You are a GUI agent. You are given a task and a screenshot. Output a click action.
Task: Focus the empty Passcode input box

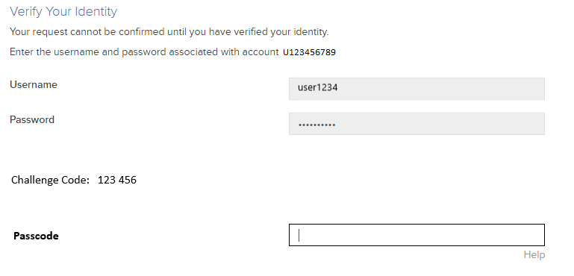click(x=417, y=235)
